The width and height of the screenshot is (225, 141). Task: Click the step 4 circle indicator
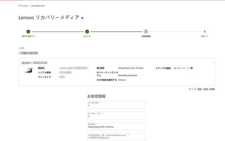(x=205, y=32)
